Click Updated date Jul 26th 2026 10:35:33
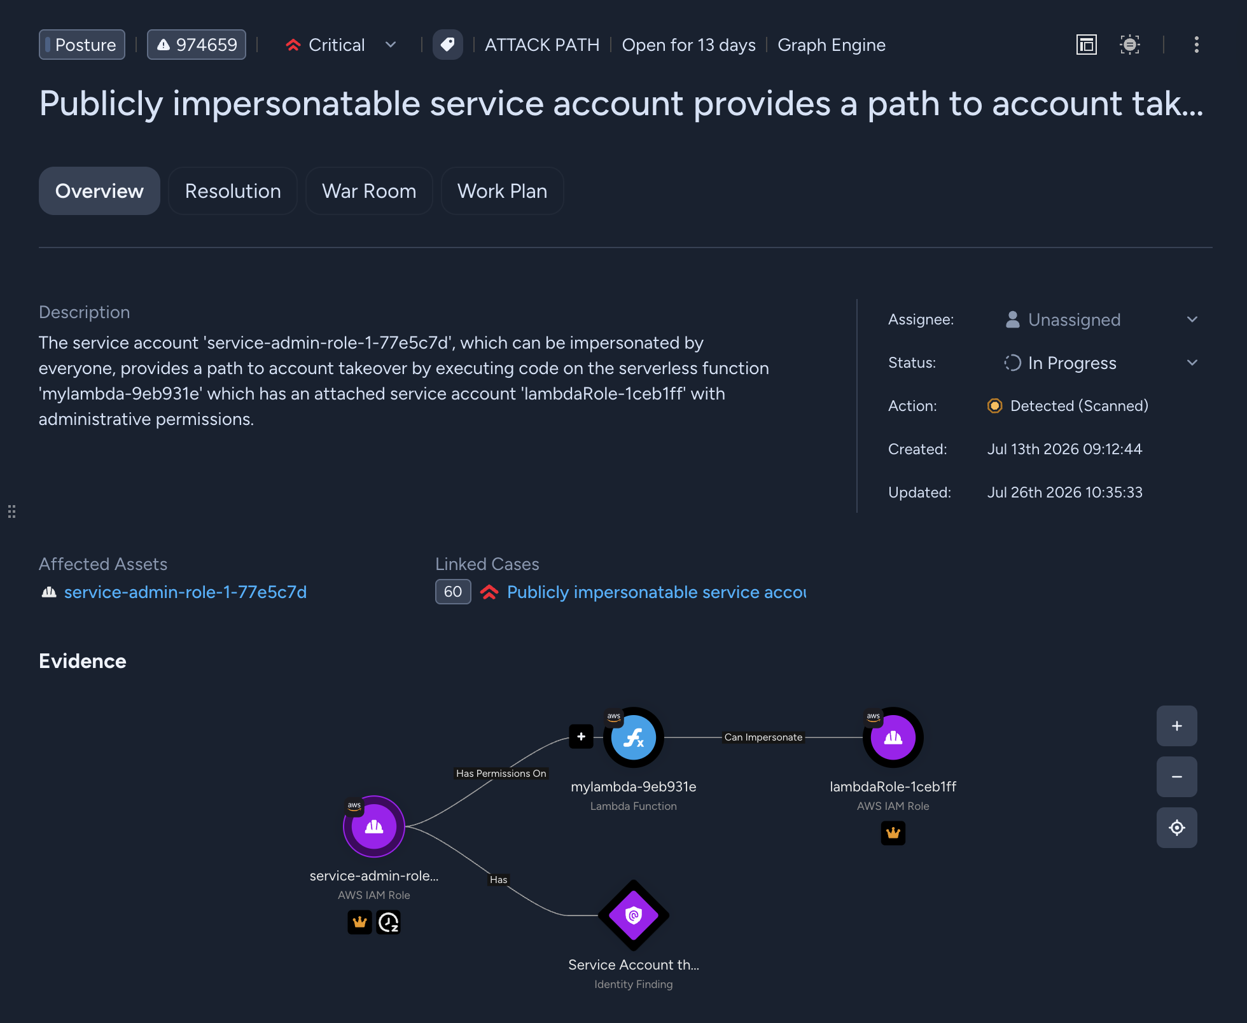1247x1023 pixels. [1064, 492]
